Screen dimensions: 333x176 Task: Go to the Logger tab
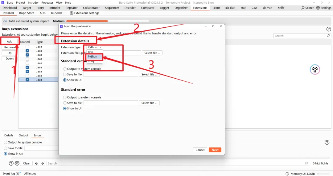click(x=164, y=8)
